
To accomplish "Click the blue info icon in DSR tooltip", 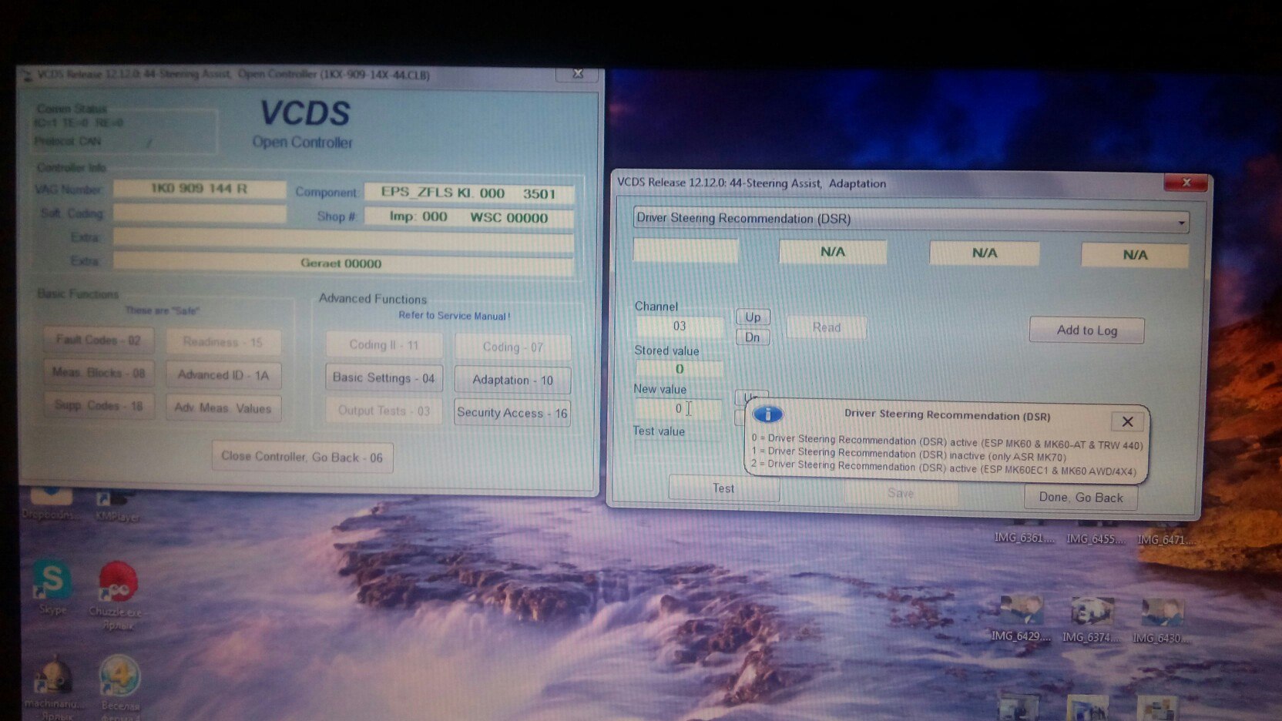I will click(767, 415).
